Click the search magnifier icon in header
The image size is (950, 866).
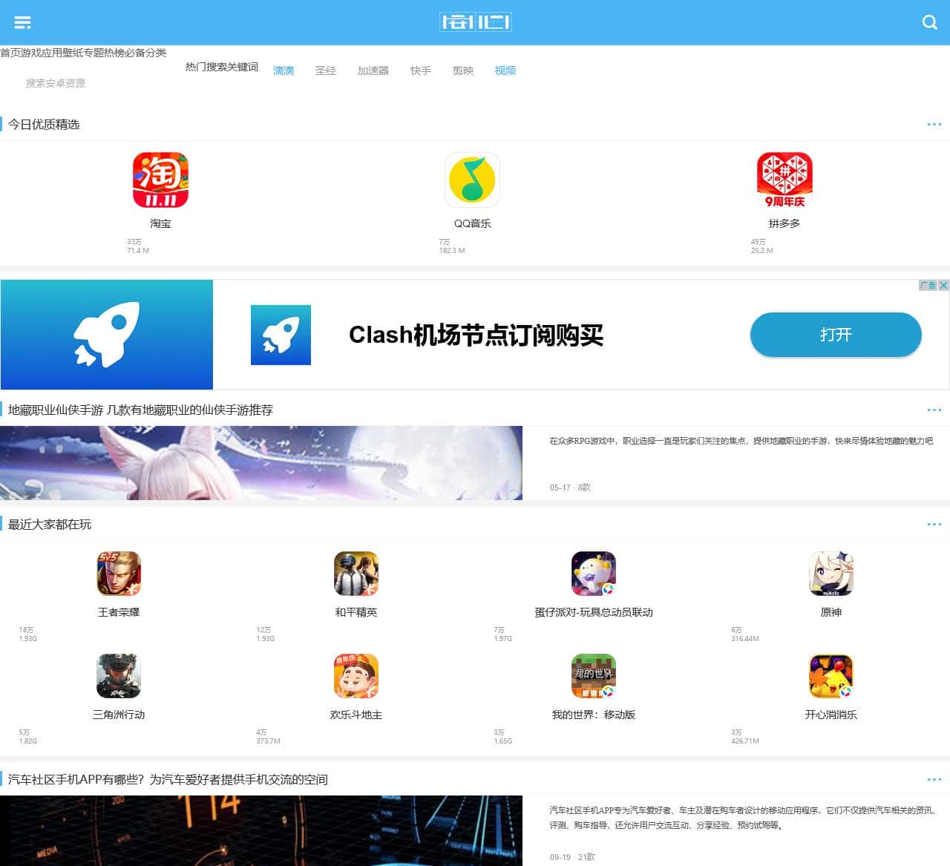point(929,22)
